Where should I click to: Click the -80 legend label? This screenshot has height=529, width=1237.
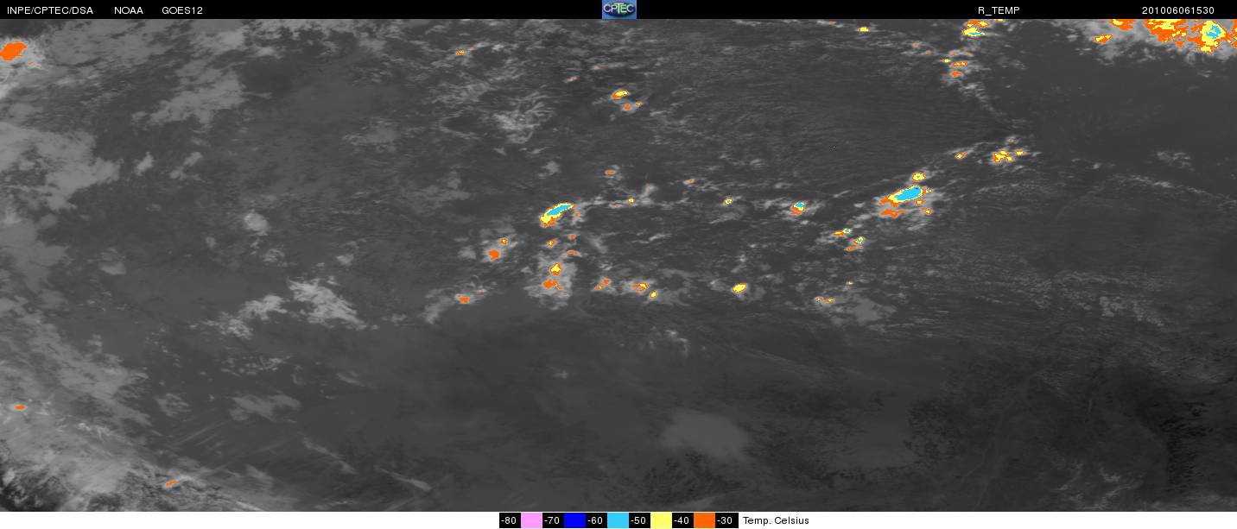tap(510, 520)
